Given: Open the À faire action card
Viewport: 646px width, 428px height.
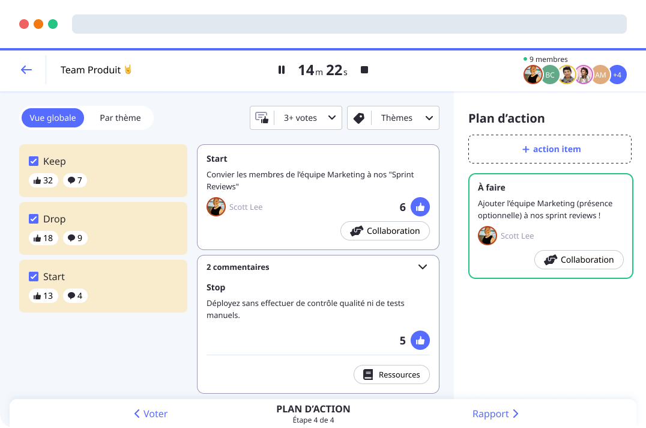Looking at the screenshot, I should [x=551, y=226].
